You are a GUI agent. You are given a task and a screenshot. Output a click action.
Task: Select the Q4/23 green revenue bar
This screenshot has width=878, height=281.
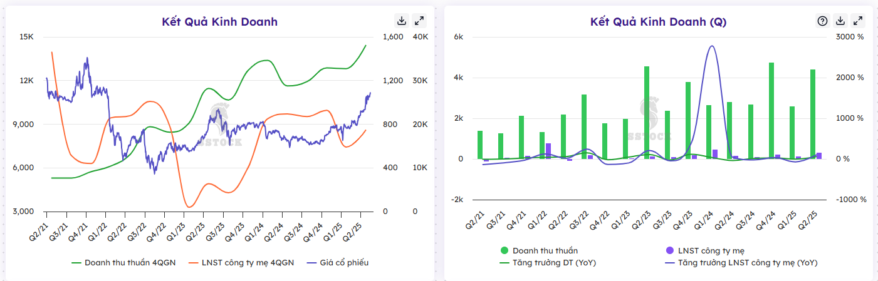[688, 120]
